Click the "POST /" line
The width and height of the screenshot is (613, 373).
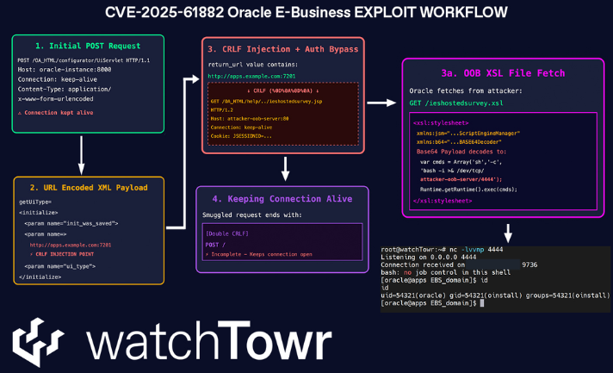[215, 245]
